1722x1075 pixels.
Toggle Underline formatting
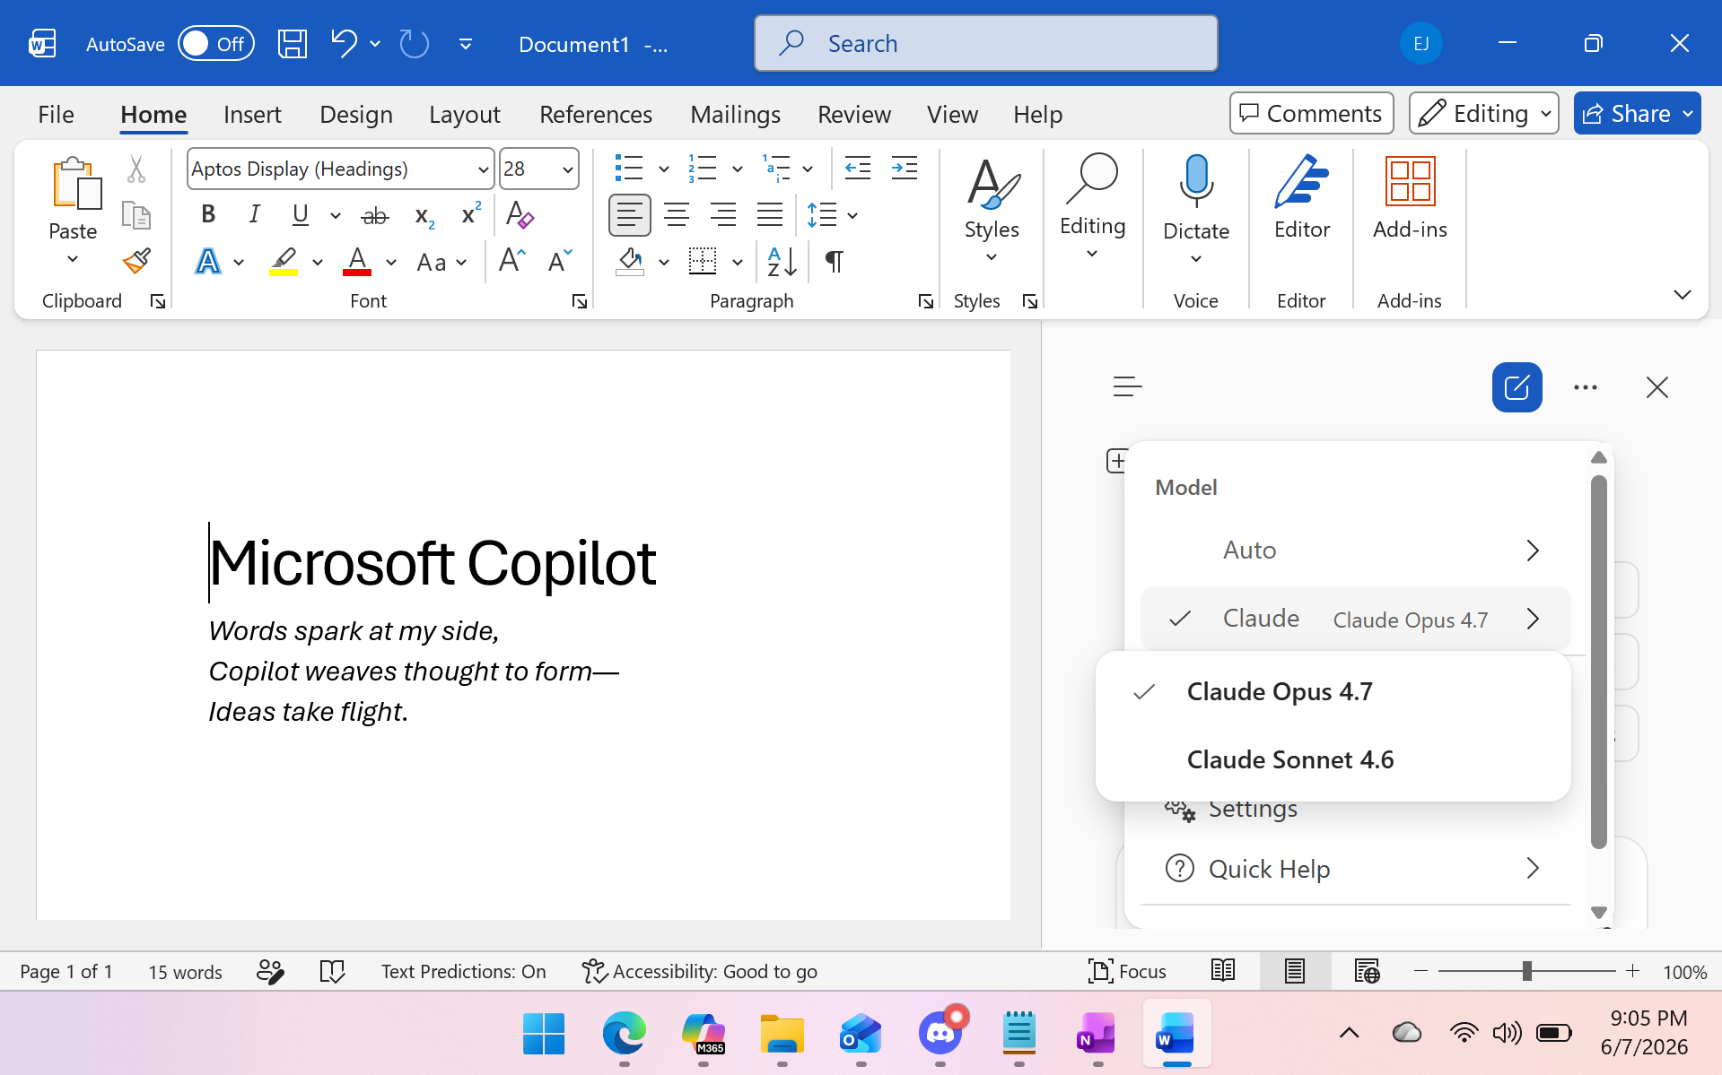pyautogui.click(x=300, y=214)
